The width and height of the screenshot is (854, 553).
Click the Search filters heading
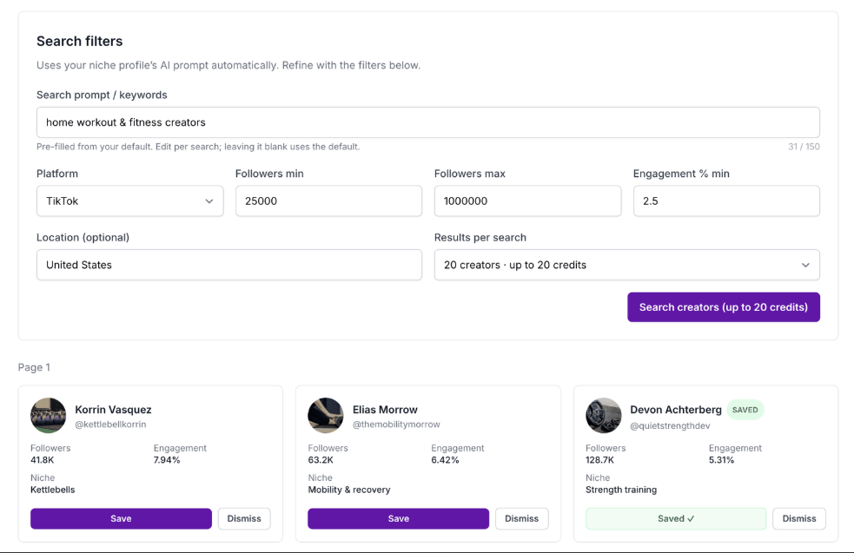[80, 42]
